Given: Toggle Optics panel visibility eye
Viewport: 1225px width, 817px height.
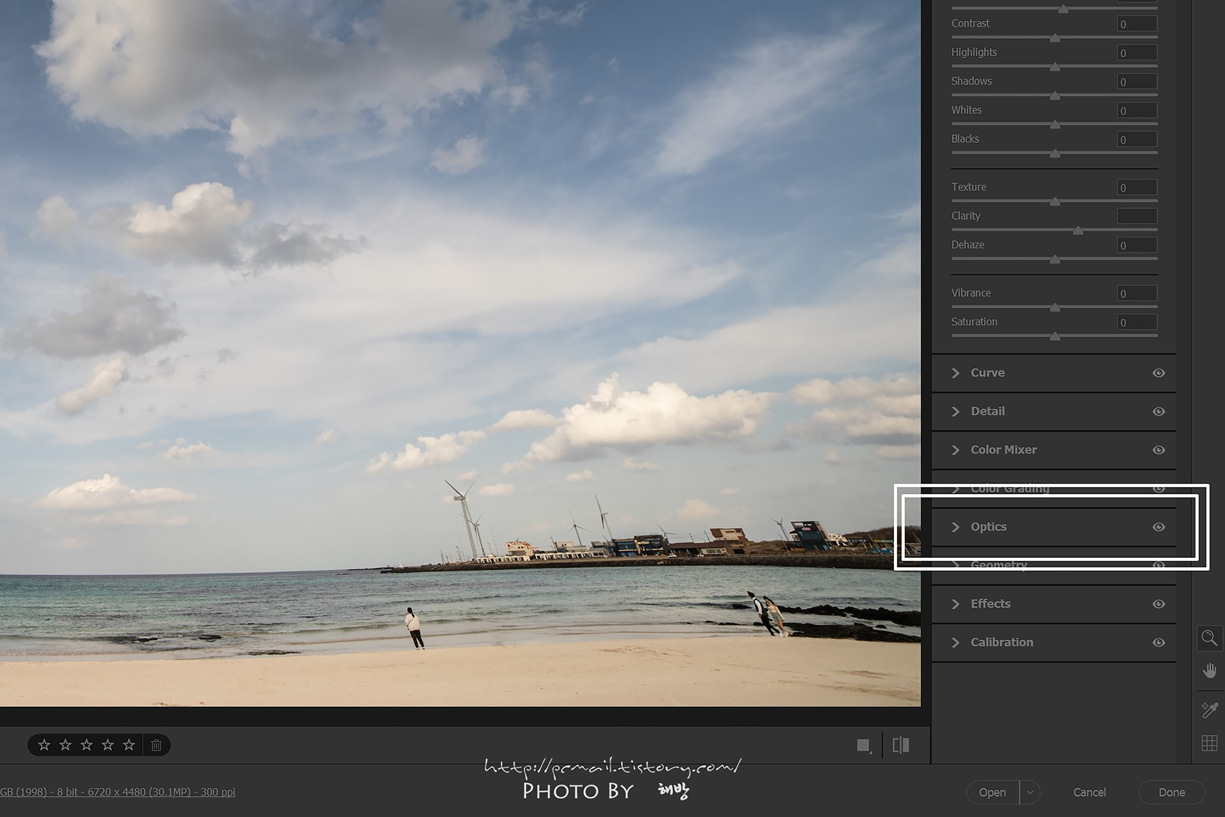Looking at the screenshot, I should coord(1158,527).
